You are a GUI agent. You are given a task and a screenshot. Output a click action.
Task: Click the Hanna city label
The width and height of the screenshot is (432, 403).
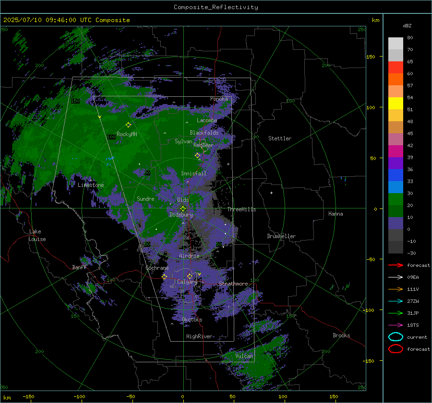pos(336,214)
